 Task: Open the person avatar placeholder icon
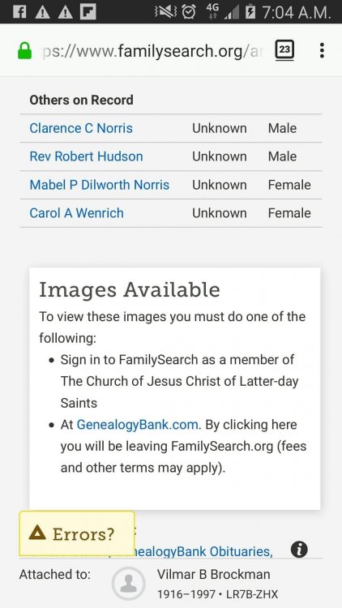click(128, 584)
